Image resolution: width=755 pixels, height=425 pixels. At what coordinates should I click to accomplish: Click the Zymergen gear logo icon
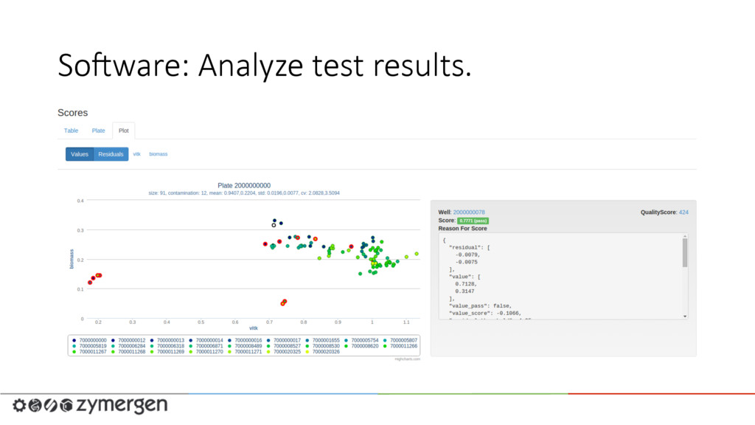pyautogui.click(x=19, y=405)
